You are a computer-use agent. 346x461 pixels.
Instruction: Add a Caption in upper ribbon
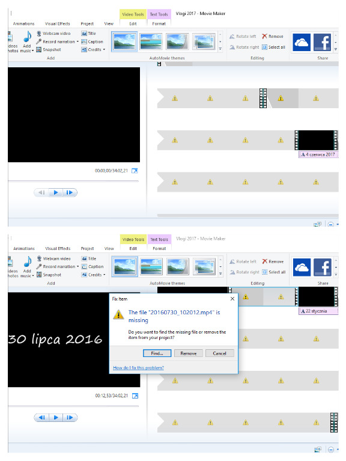pyautogui.click(x=92, y=41)
